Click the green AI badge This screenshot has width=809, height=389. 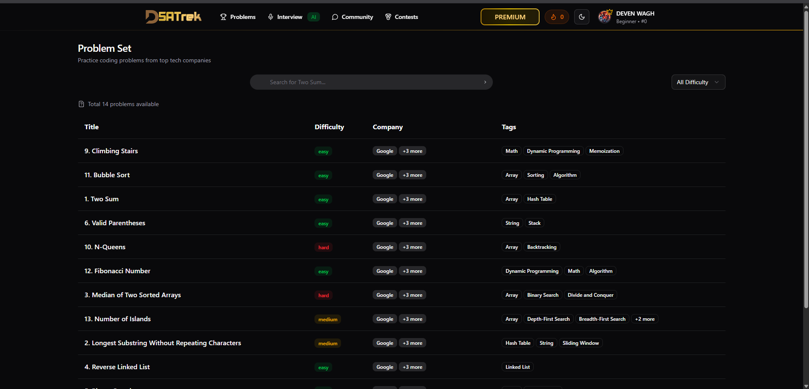314,17
